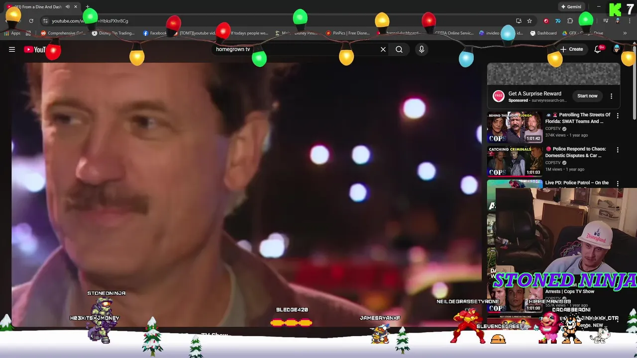The height and width of the screenshot is (358, 637).
Task: Open the YouTube hamburger guide menu
Action: [12, 49]
